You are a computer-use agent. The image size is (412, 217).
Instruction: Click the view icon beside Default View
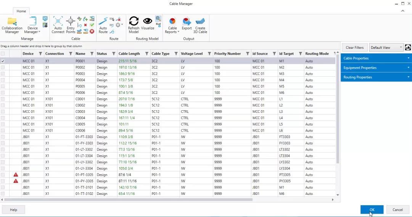click(x=408, y=48)
